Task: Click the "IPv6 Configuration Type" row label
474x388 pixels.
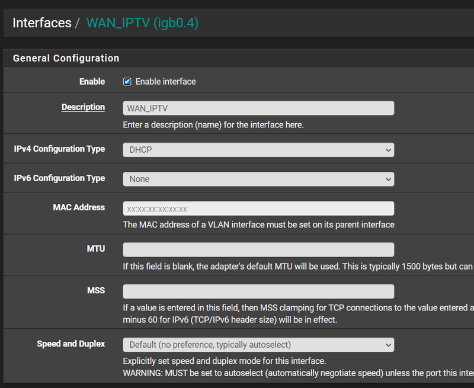Action: (59, 178)
